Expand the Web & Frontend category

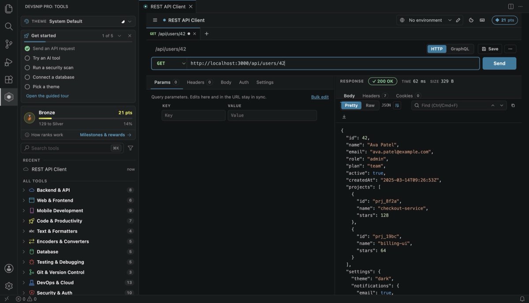click(78, 200)
